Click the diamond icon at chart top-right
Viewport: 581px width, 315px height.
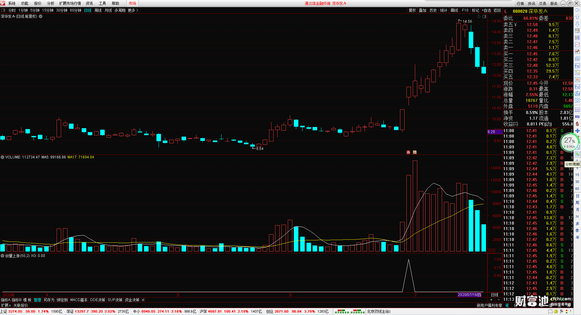tap(479, 17)
